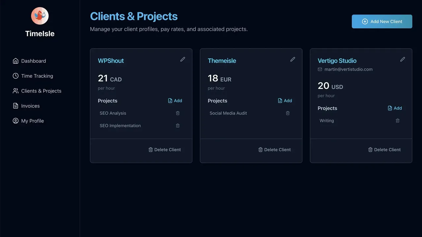Click the 20 USD hourly rate

click(330, 86)
